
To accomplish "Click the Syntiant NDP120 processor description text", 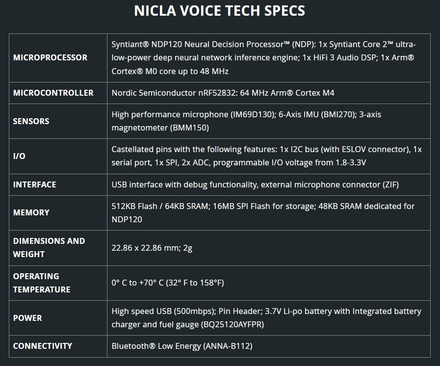I will click(264, 57).
